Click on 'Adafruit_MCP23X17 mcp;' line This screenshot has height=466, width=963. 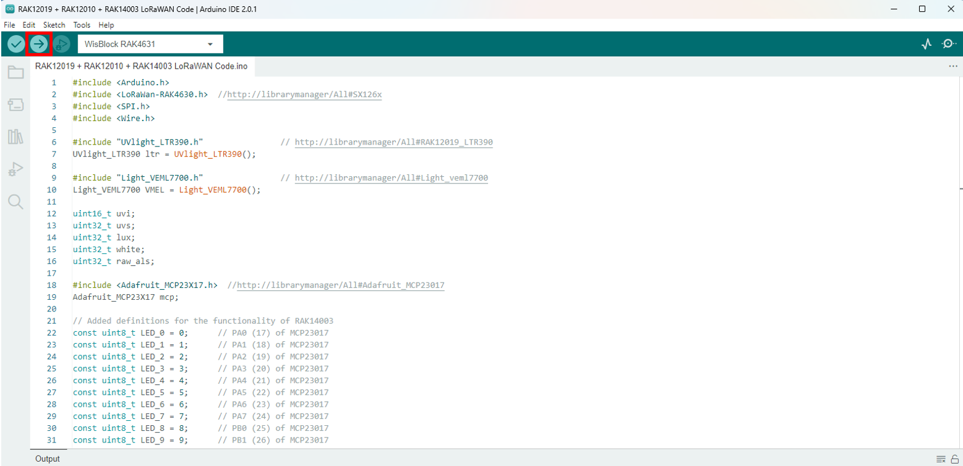[125, 297]
